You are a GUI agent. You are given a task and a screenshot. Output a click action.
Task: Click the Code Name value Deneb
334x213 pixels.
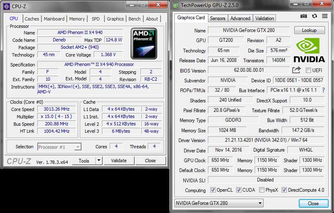[59, 40]
